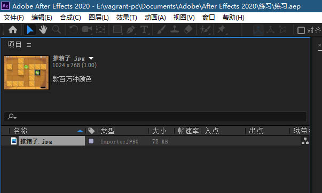The image size is (322, 193).
Task: Select the Unified Camera tool
Action: coord(87,30)
